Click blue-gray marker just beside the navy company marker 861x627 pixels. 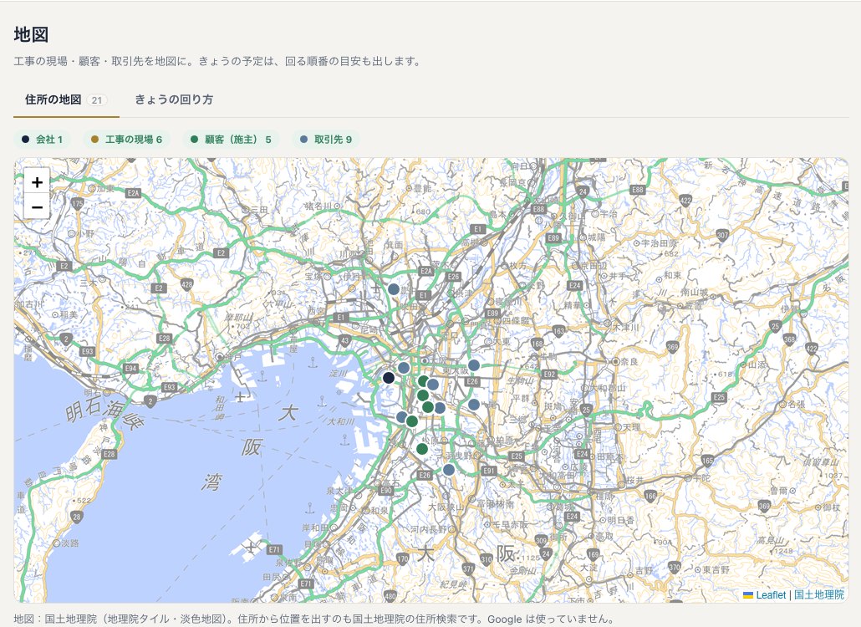click(404, 367)
